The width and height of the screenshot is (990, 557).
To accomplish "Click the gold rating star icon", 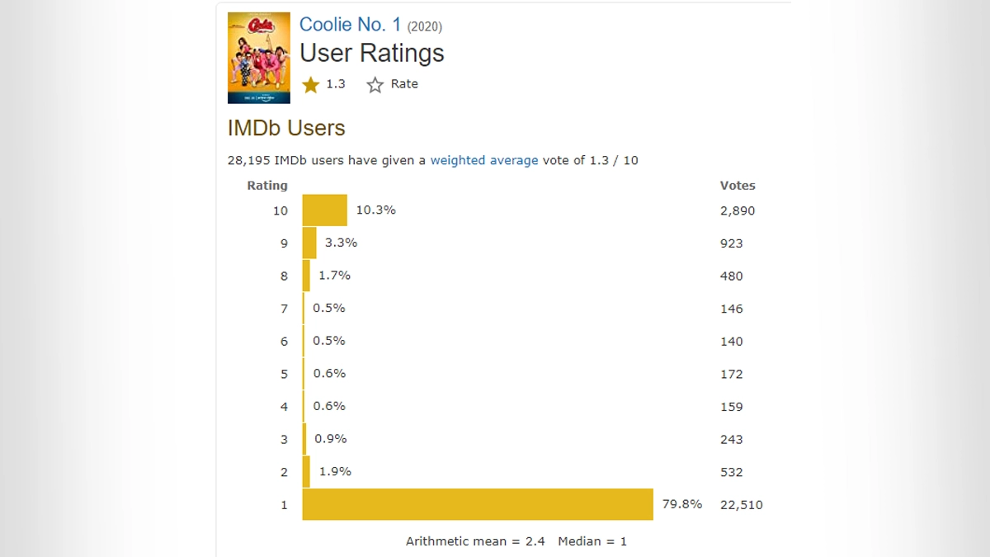I will 310,84.
